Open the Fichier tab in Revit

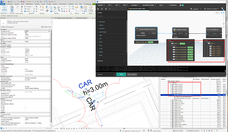(x=3, y=4)
